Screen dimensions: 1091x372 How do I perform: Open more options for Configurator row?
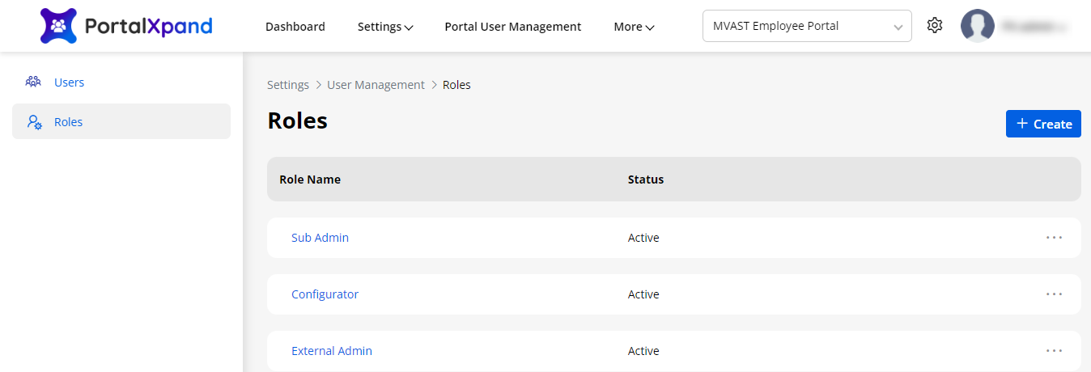tap(1054, 294)
